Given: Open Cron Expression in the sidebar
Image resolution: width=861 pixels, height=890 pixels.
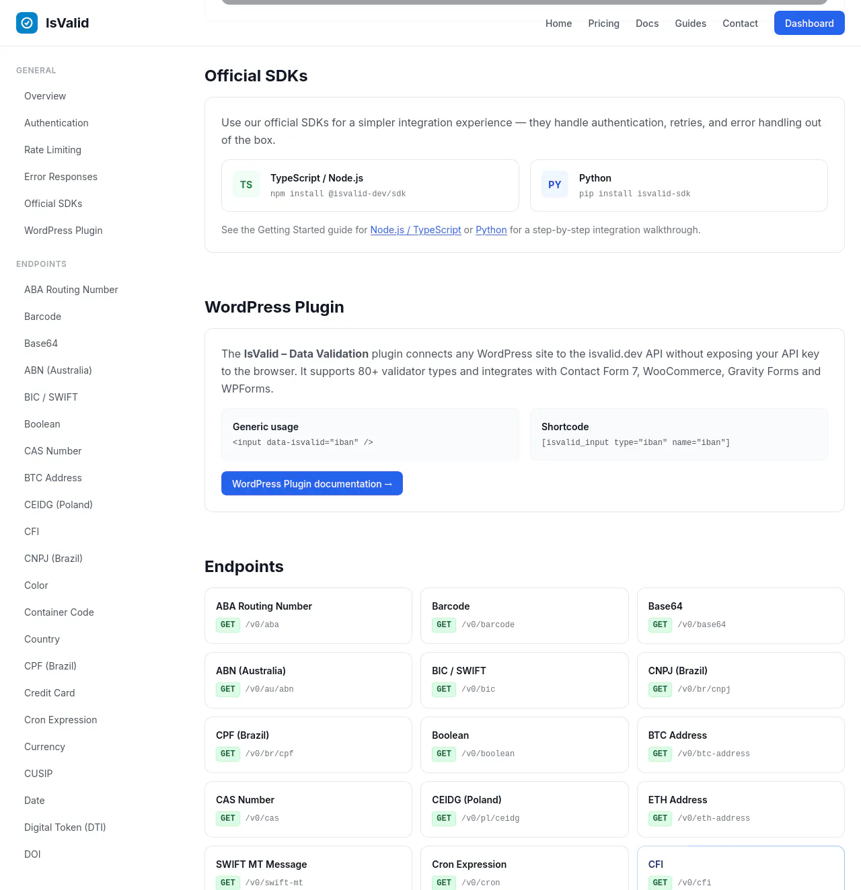Looking at the screenshot, I should pyautogui.click(x=61, y=720).
